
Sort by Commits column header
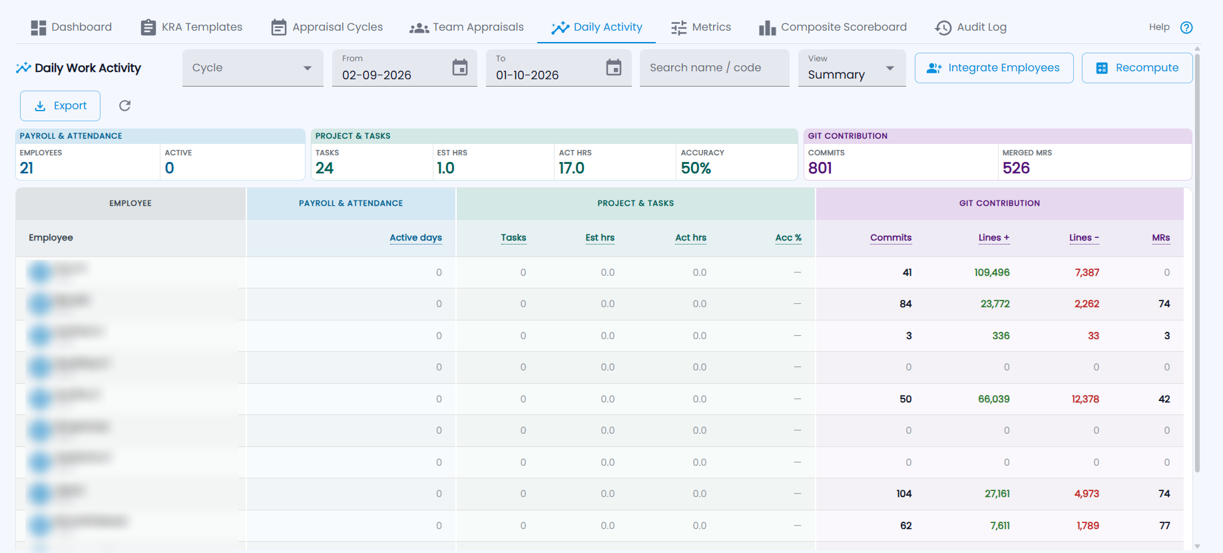point(891,238)
